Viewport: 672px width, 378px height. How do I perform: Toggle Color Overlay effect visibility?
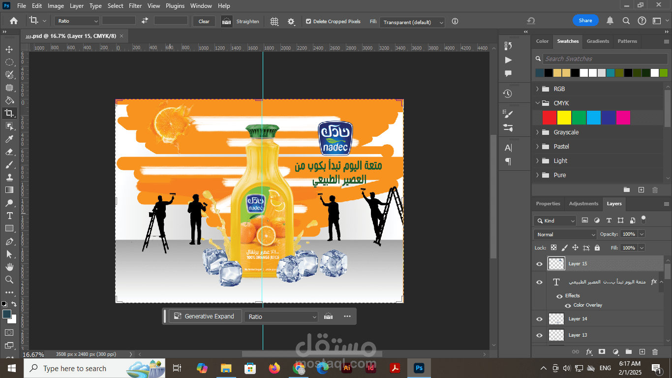tap(568, 306)
